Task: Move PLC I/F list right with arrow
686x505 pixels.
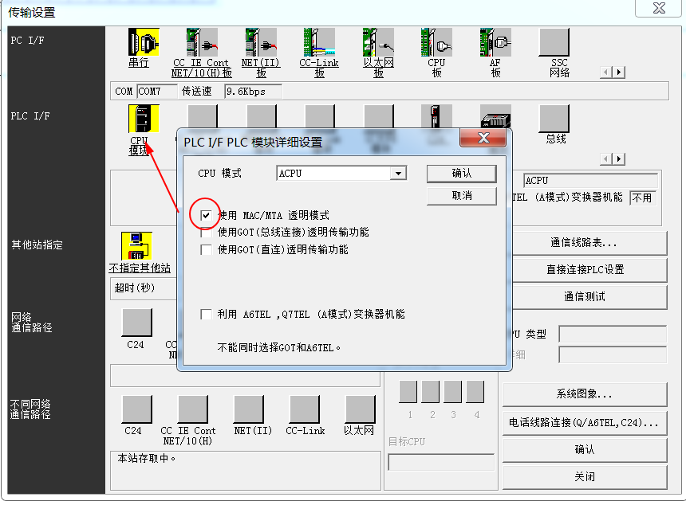Action: coord(619,159)
